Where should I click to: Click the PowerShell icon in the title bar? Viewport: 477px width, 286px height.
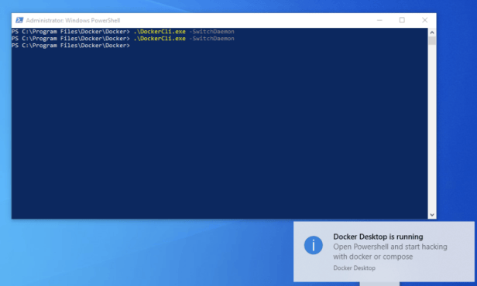tap(19, 20)
